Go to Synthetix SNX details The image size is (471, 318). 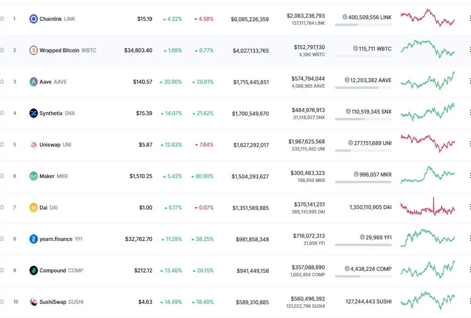pos(57,113)
